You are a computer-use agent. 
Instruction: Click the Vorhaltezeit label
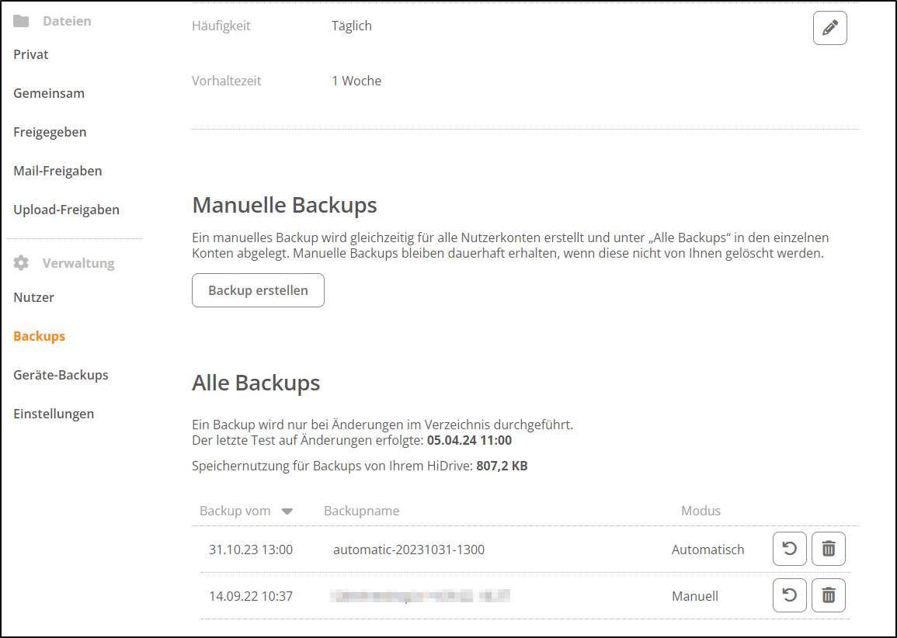click(227, 81)
